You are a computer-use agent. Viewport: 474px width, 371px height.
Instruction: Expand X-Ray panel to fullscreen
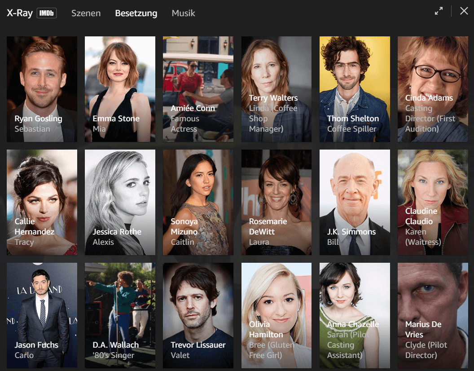(439, 11)
